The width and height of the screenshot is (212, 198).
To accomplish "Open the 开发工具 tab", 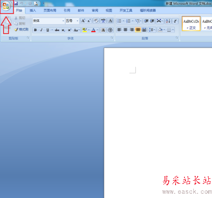I will 126,11.
